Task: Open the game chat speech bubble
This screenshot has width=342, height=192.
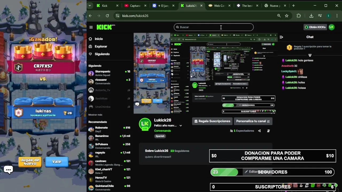Action: pyautogui.click(x=8, y=170)
